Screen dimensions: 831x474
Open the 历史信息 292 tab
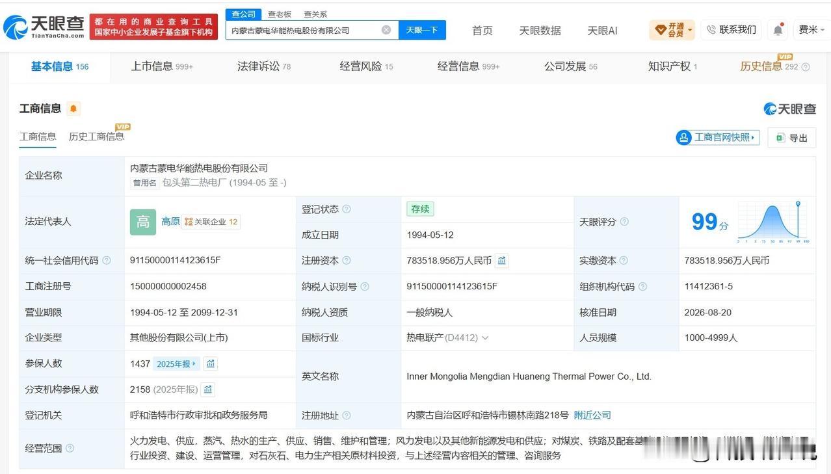[769, 66]
